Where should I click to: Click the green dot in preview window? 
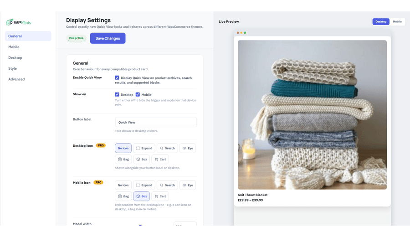(x=245, y=33)
